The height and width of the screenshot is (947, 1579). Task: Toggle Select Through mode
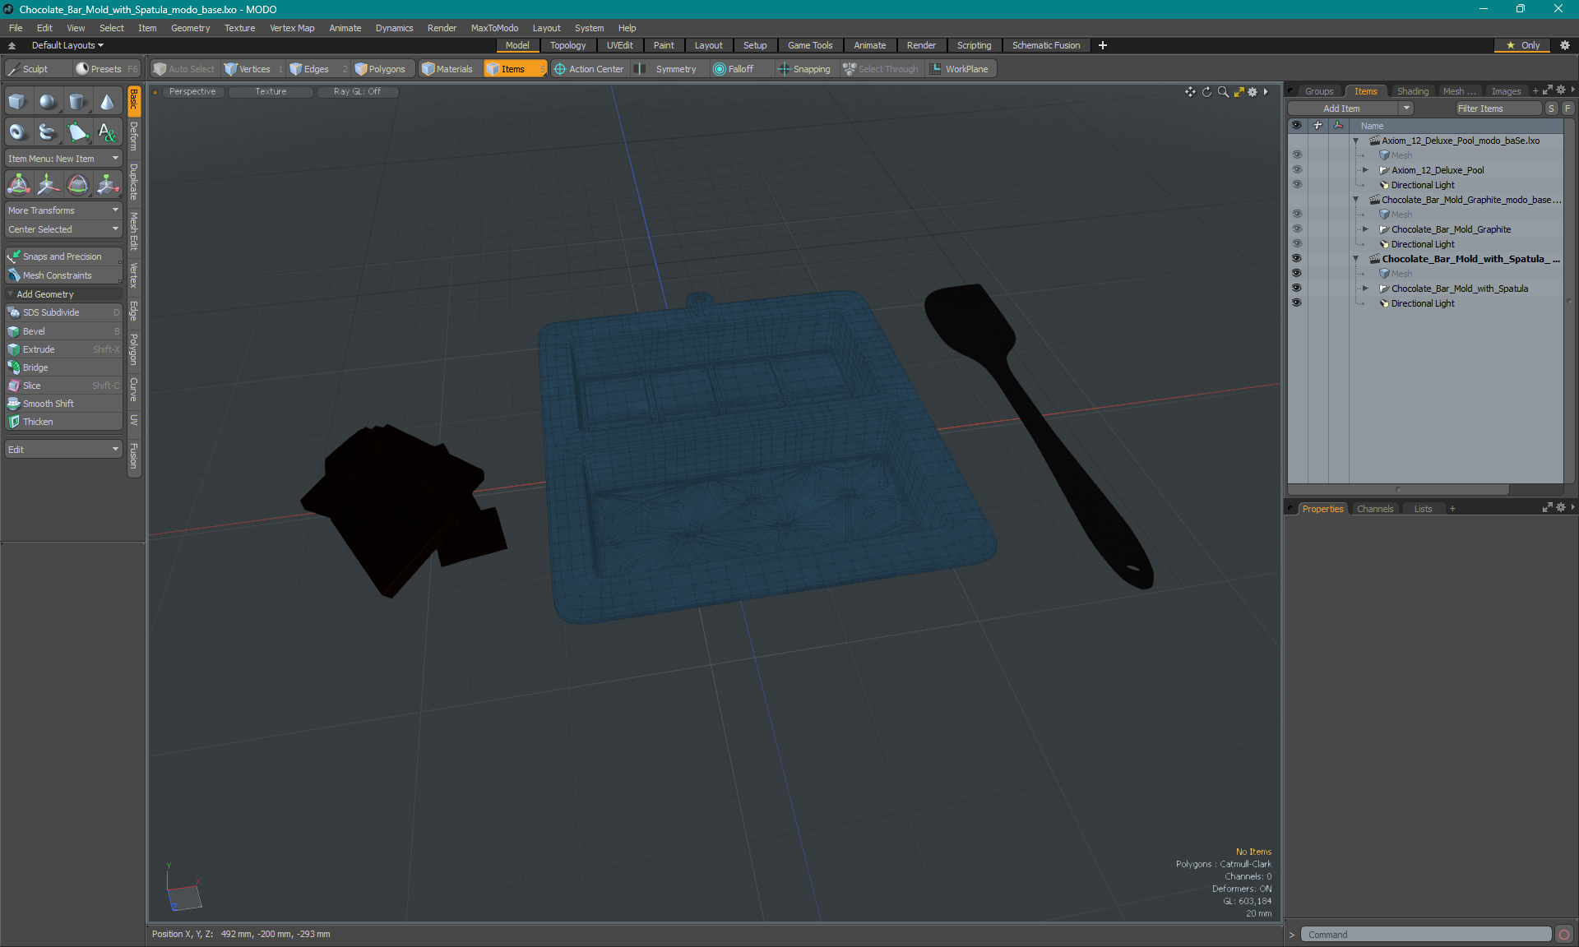point(881,69)
